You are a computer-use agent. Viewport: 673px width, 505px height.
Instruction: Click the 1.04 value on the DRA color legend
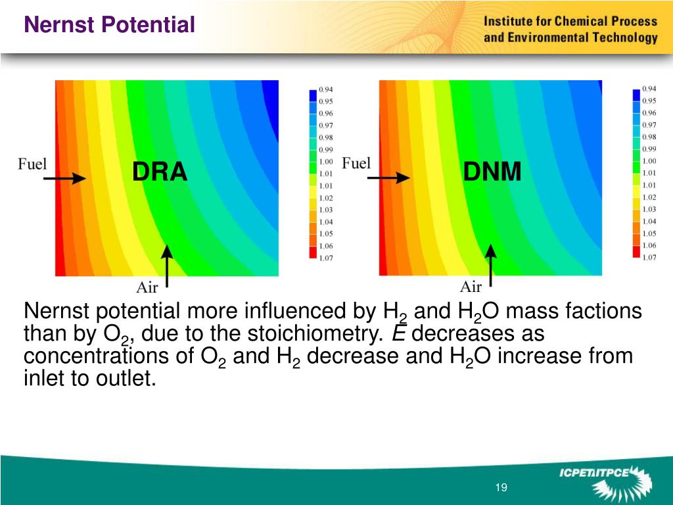coord(325,222)
